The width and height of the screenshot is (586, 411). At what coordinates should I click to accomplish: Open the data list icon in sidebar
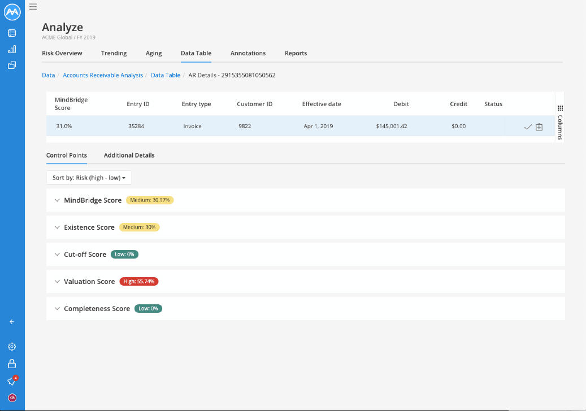(x=12, y=33)
